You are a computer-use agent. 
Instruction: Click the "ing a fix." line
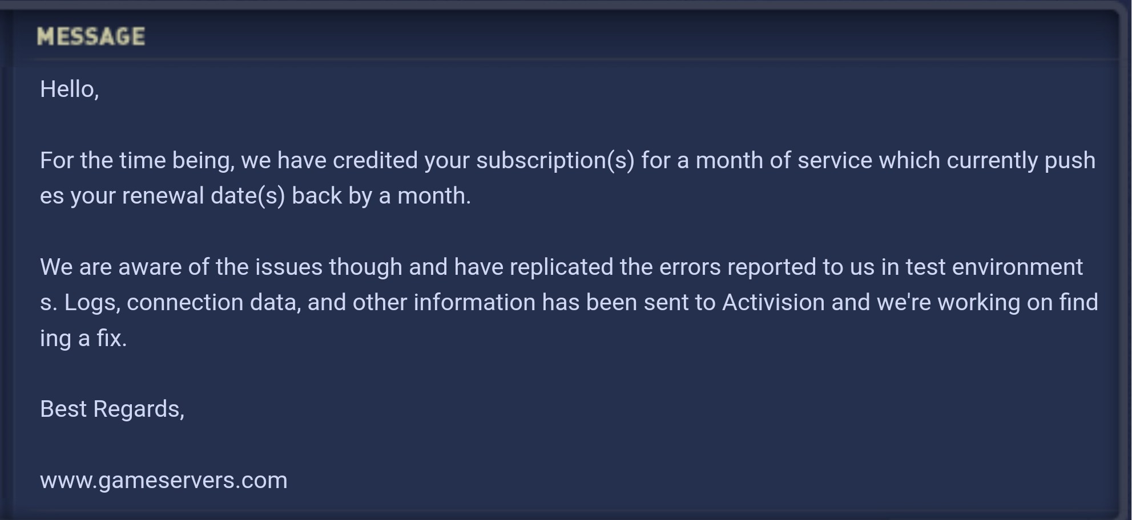click(83, 339)
